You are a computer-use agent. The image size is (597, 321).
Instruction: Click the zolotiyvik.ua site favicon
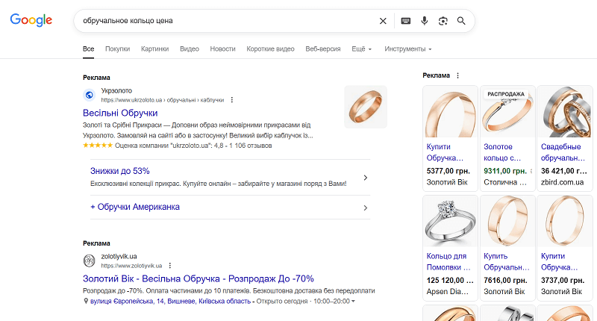tap(89, 261)
